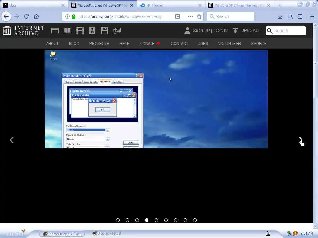Open page actions three-dot menu

pos(190,17)
